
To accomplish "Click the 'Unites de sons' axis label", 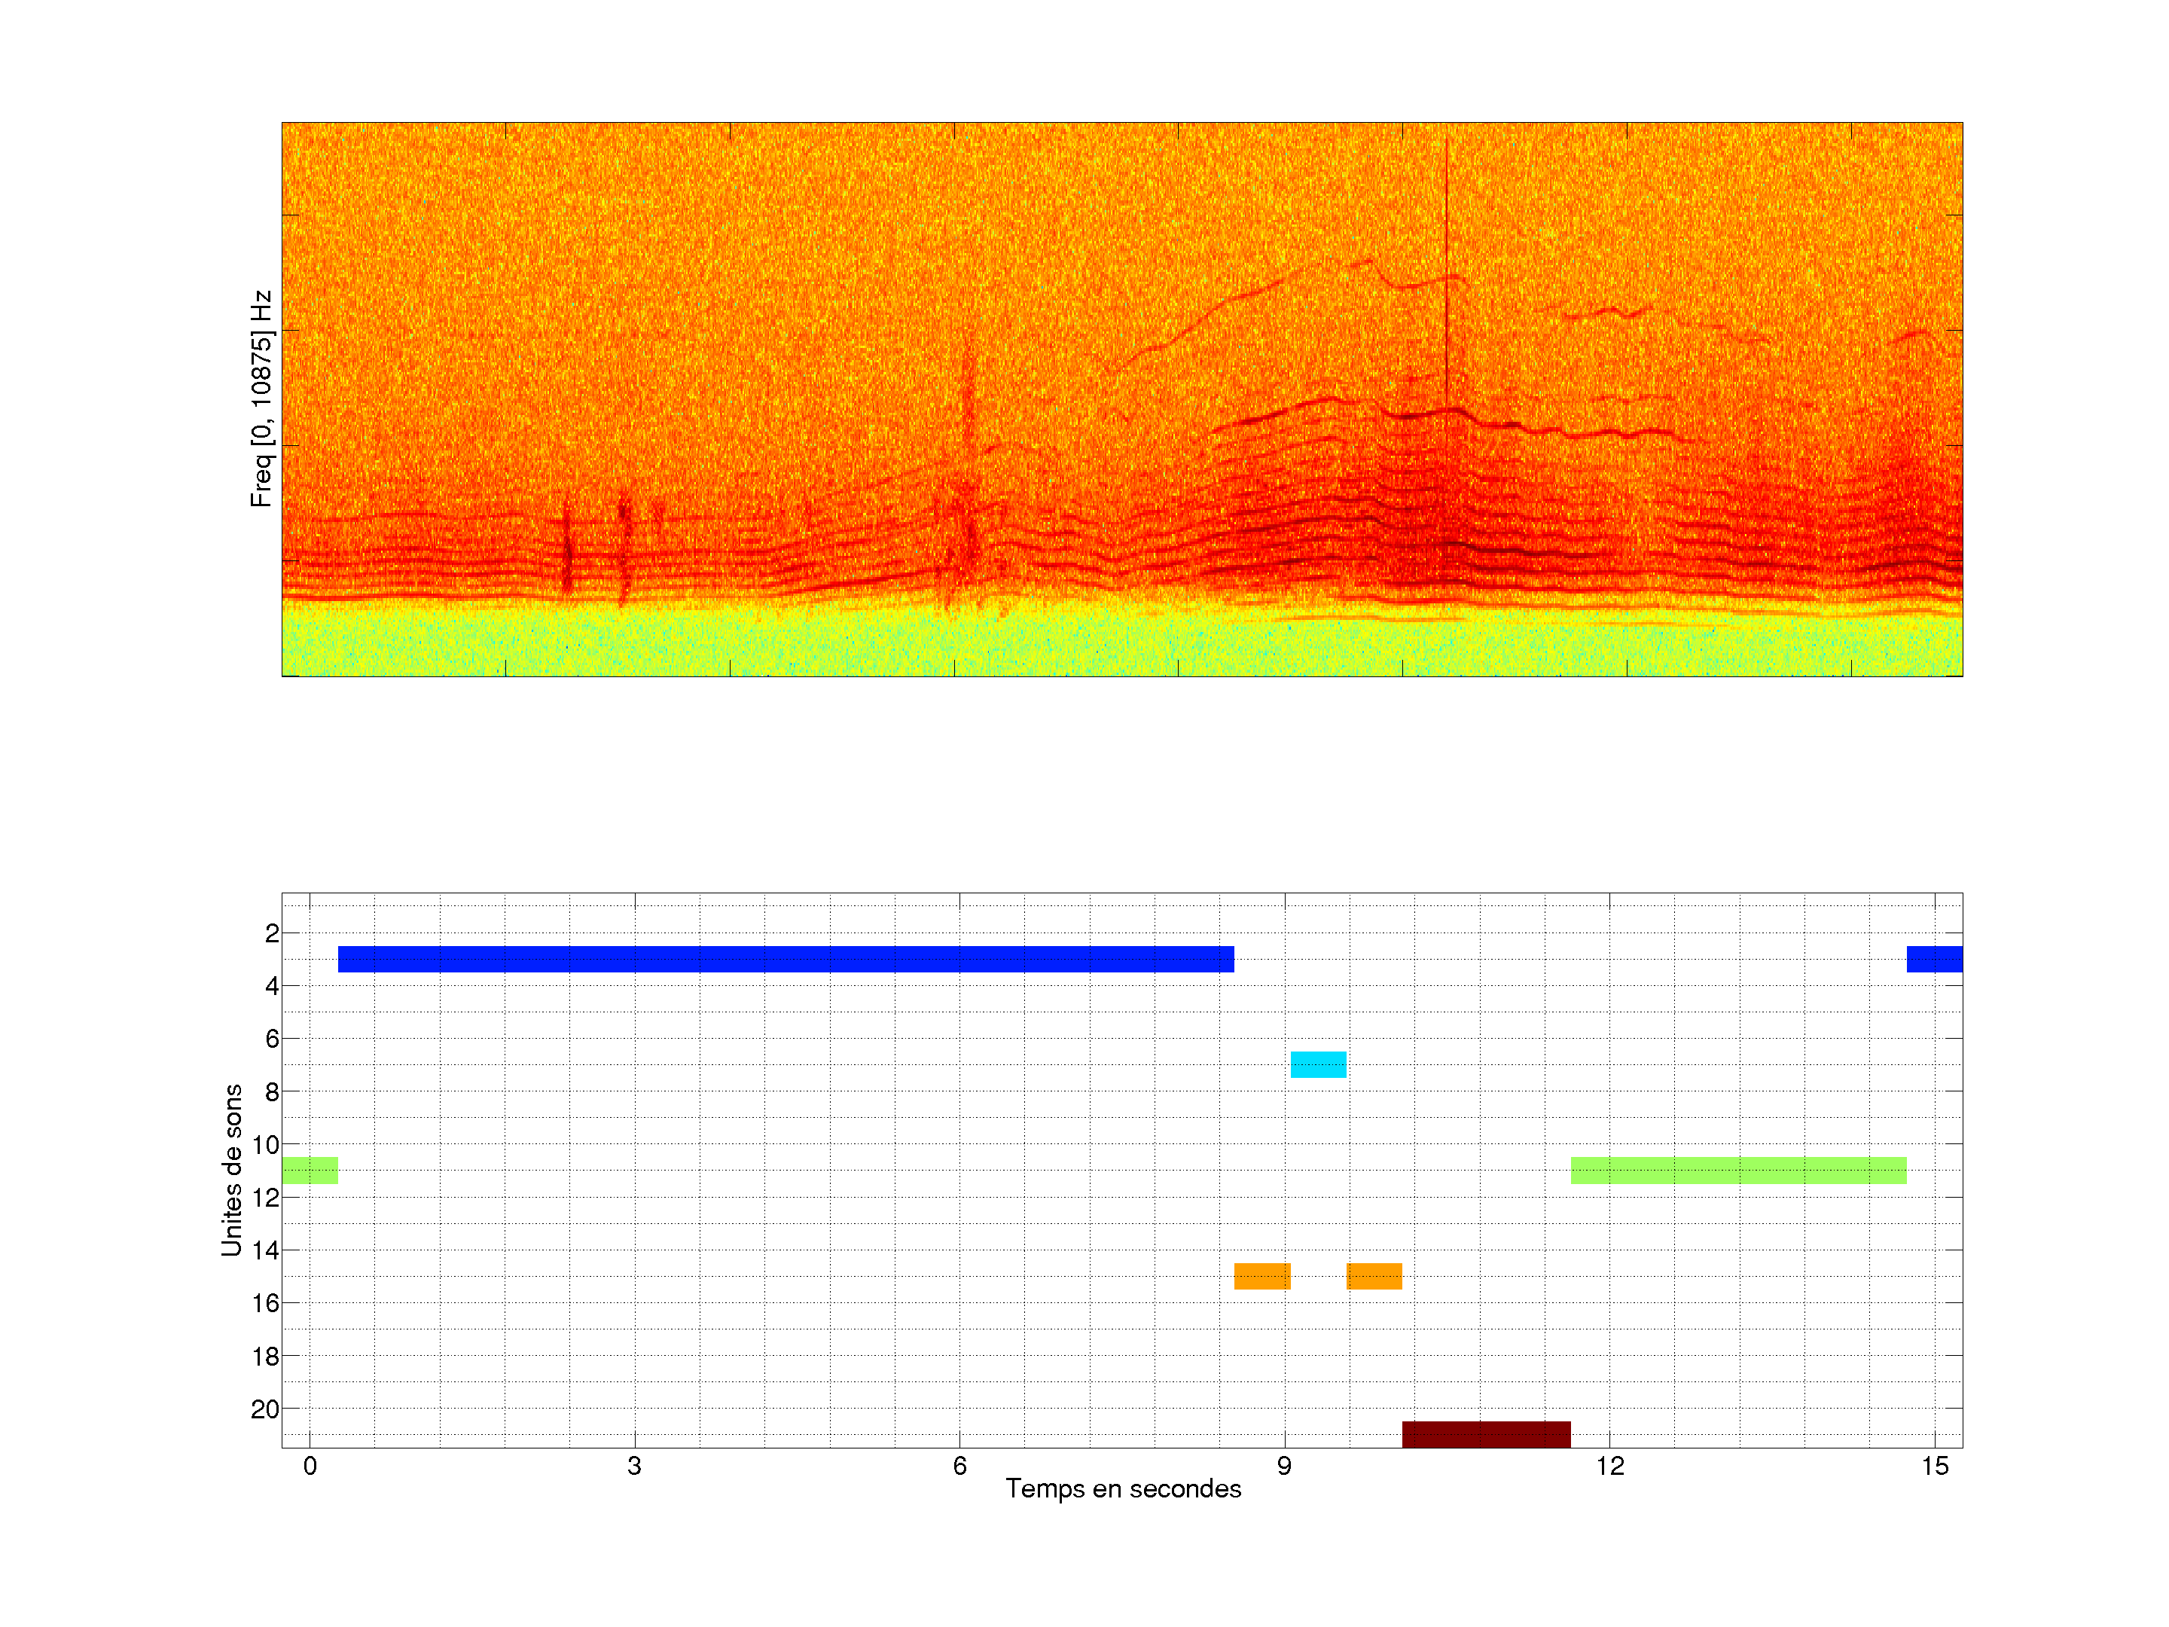I will (231, 1170).
